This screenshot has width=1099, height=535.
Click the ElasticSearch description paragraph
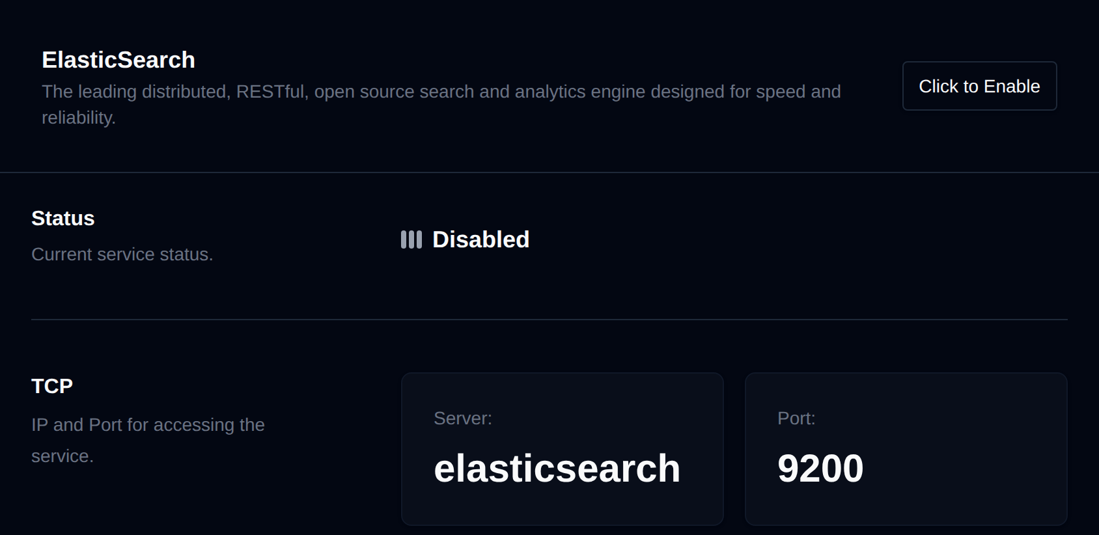pyautogui.click(x=441, y=104)
